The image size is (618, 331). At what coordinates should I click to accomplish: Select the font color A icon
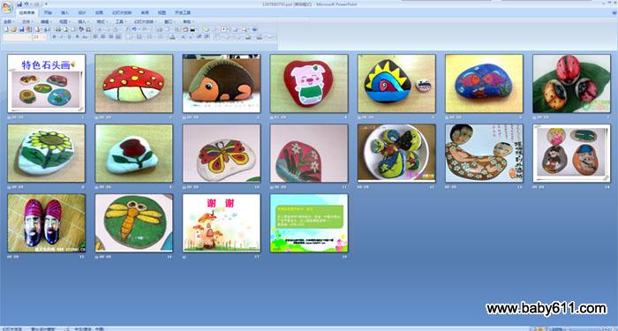pos(172,37)
